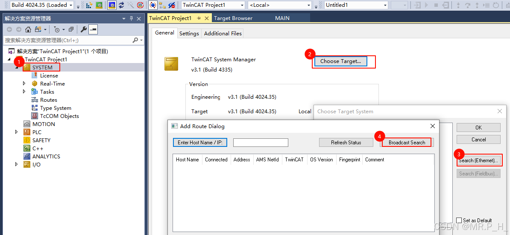Click the TwinCAT System Manager yellow icon
Image resolution: width=510 pixels, height=235 pixels.
[x=171, y=64]
